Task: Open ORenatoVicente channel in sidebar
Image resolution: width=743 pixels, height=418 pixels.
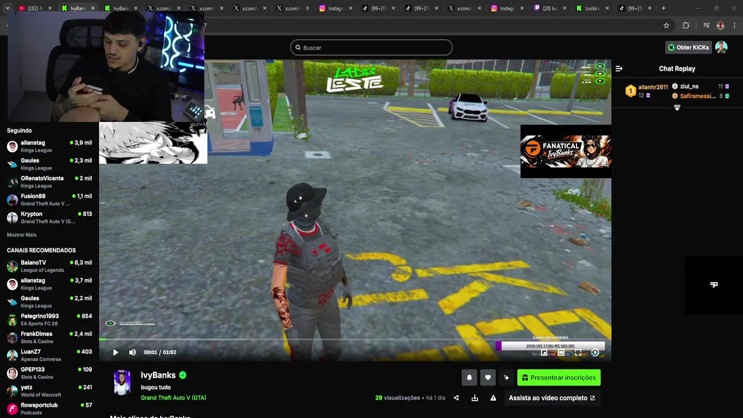Action: pos(49,182)
